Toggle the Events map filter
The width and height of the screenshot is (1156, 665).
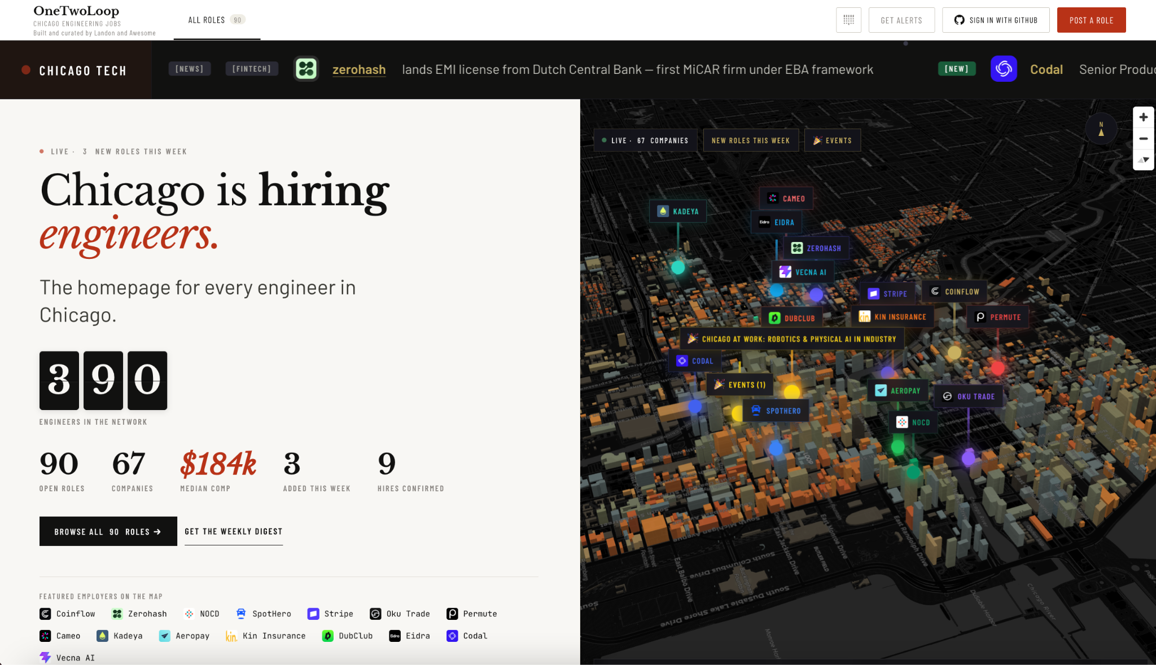(833, 140)
